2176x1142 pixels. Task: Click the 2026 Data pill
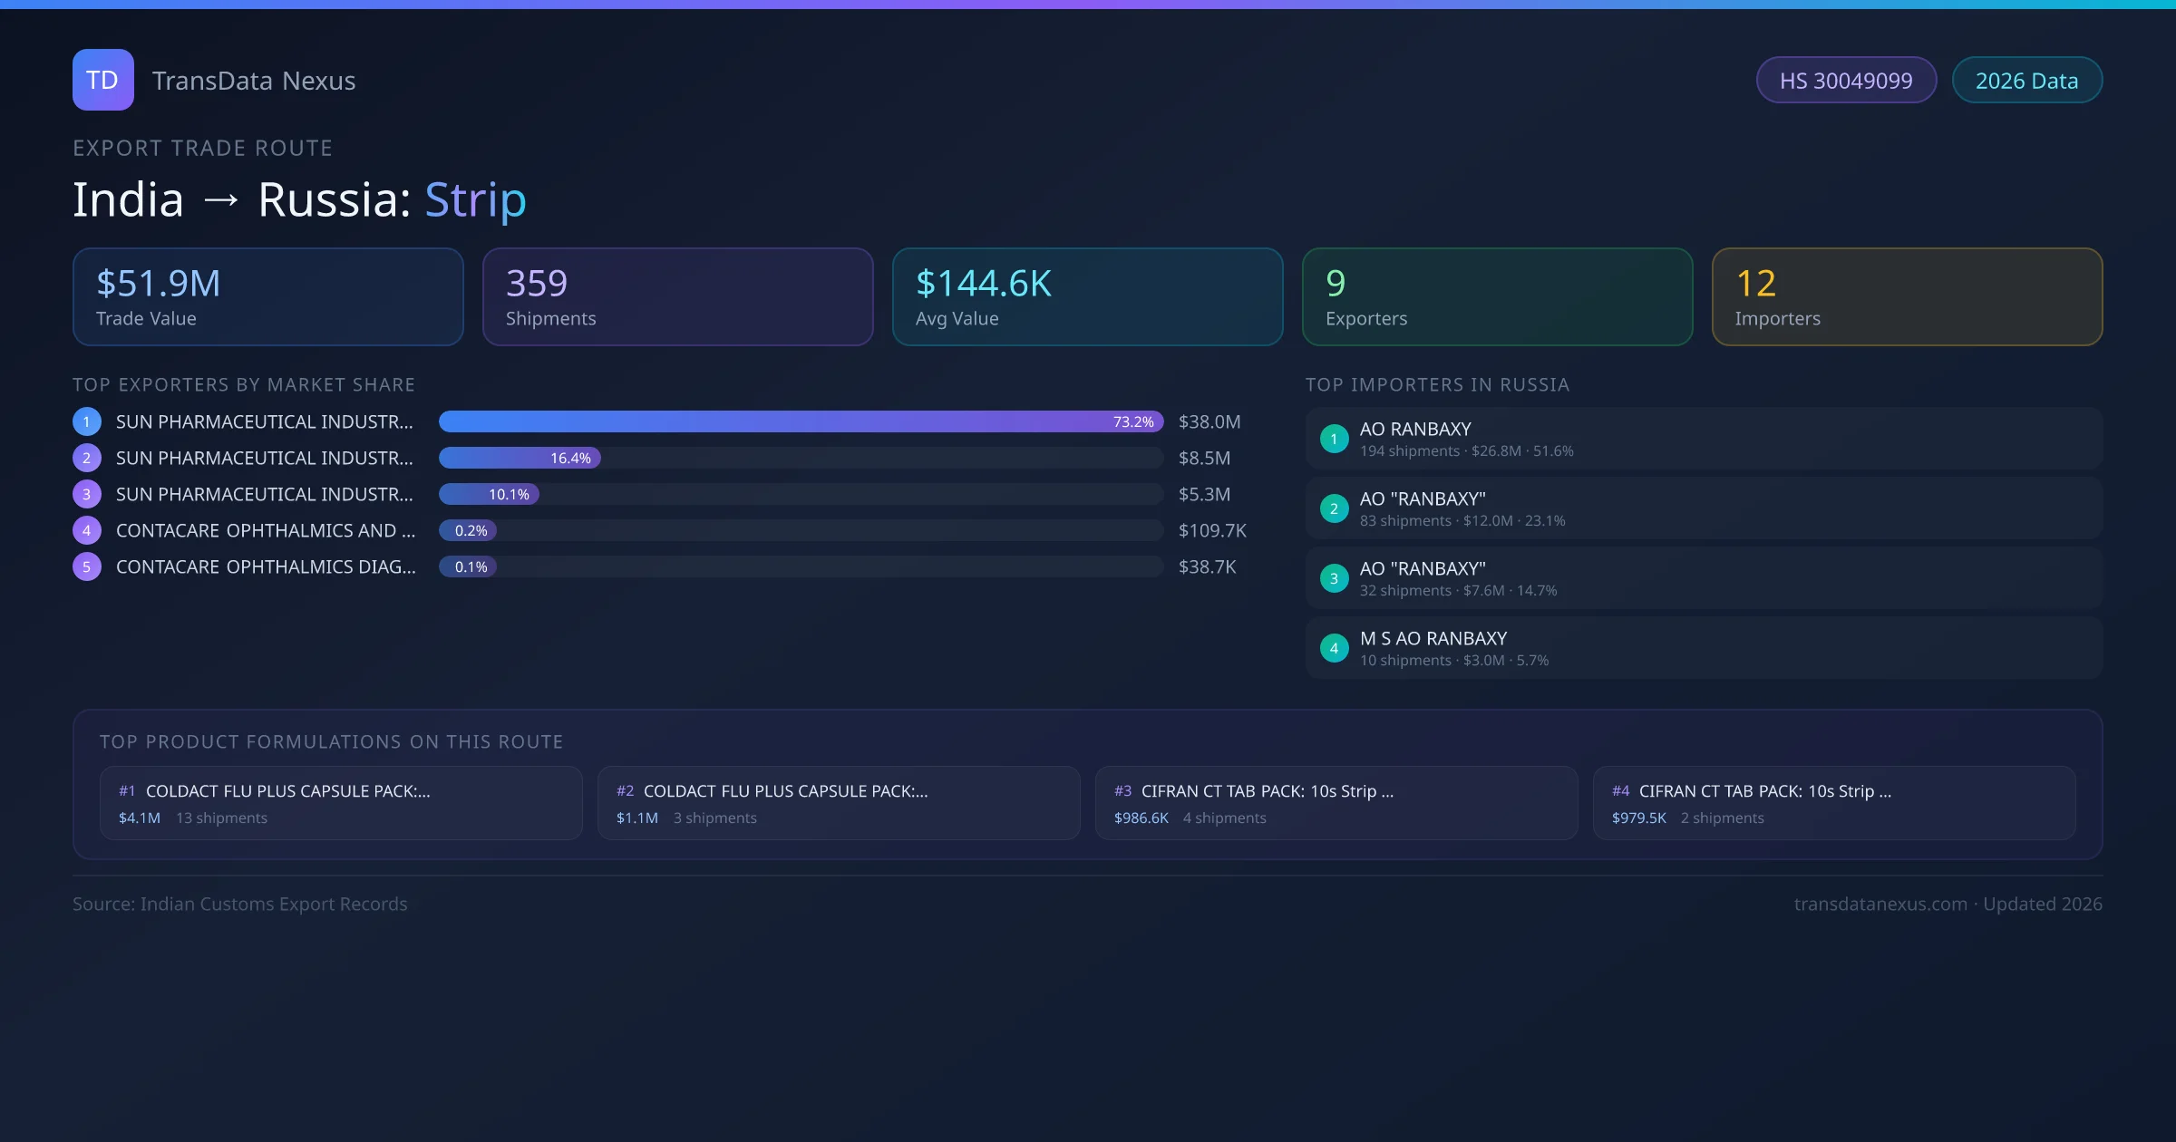pyautogui.click(x=2026, y=81)
